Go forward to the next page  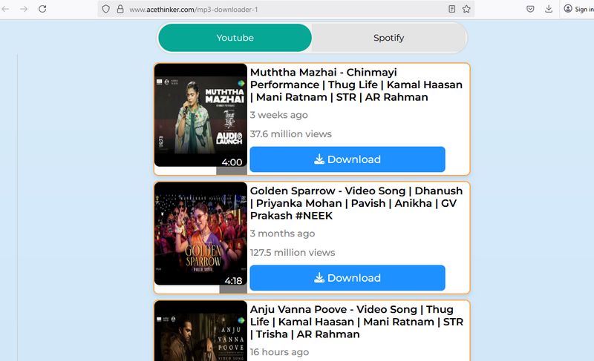click(24, 9)
